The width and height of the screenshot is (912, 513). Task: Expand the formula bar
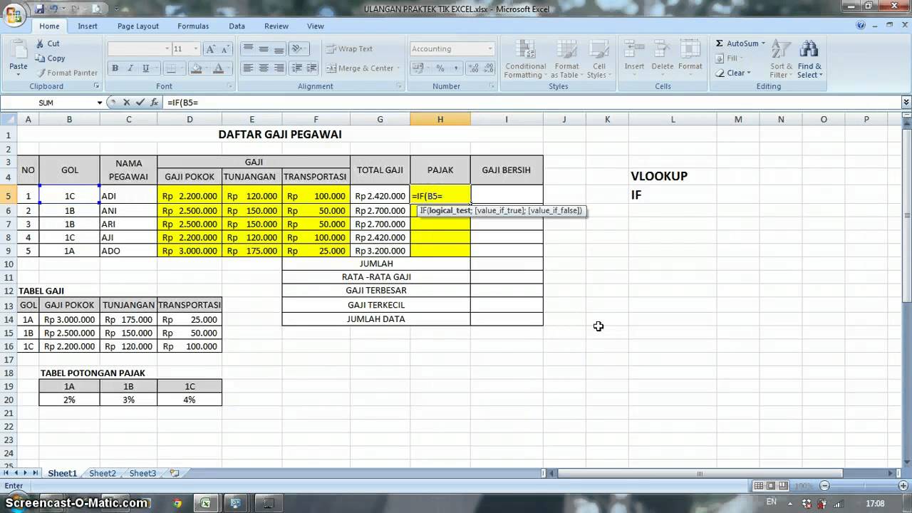coord(906,103)
